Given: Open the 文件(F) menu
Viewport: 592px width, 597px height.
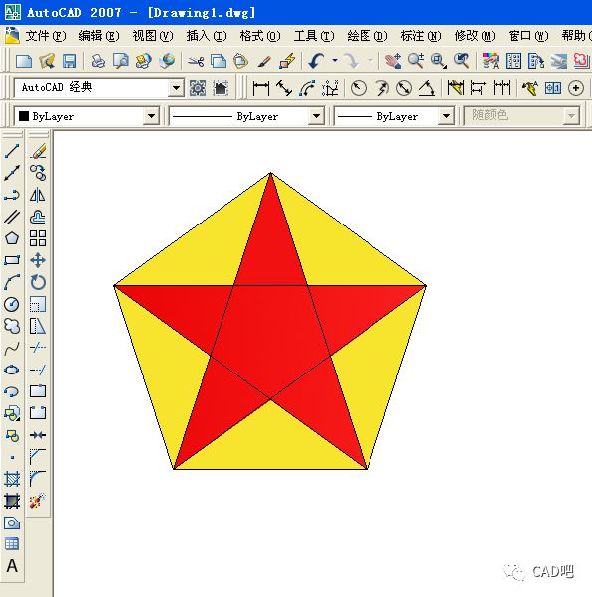Looking at the screenshot, I should (46, 36).
